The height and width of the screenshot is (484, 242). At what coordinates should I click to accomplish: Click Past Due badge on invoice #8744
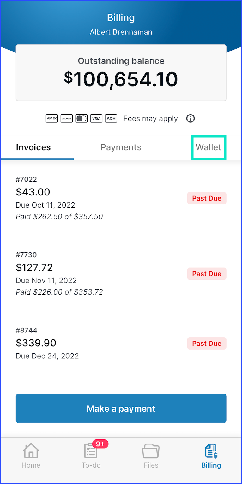click(x=207, y=343)
